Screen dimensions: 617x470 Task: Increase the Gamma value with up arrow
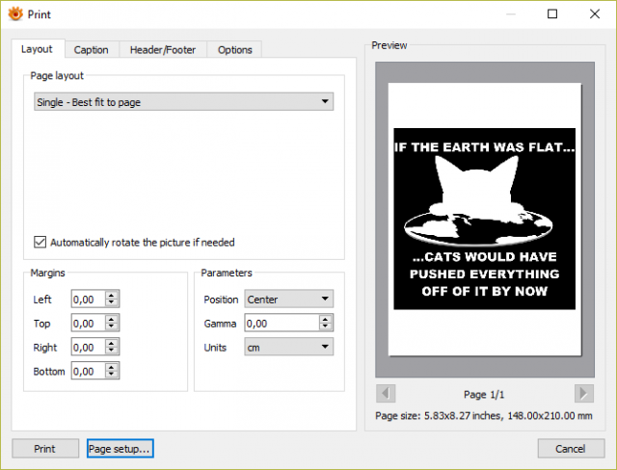click(326, 319)
